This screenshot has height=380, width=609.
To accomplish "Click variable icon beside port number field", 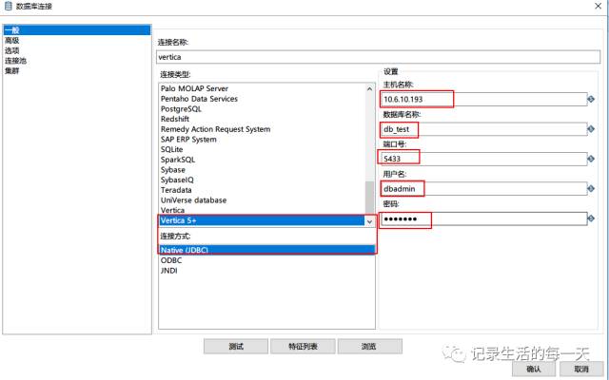I will coord(591,159).
